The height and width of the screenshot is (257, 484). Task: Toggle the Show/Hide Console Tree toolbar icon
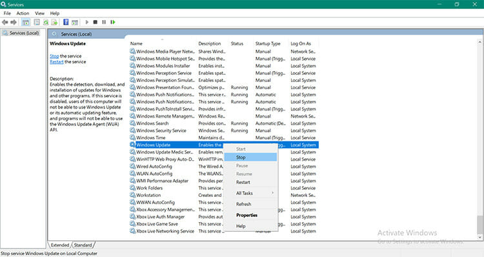tap(26, 22)
